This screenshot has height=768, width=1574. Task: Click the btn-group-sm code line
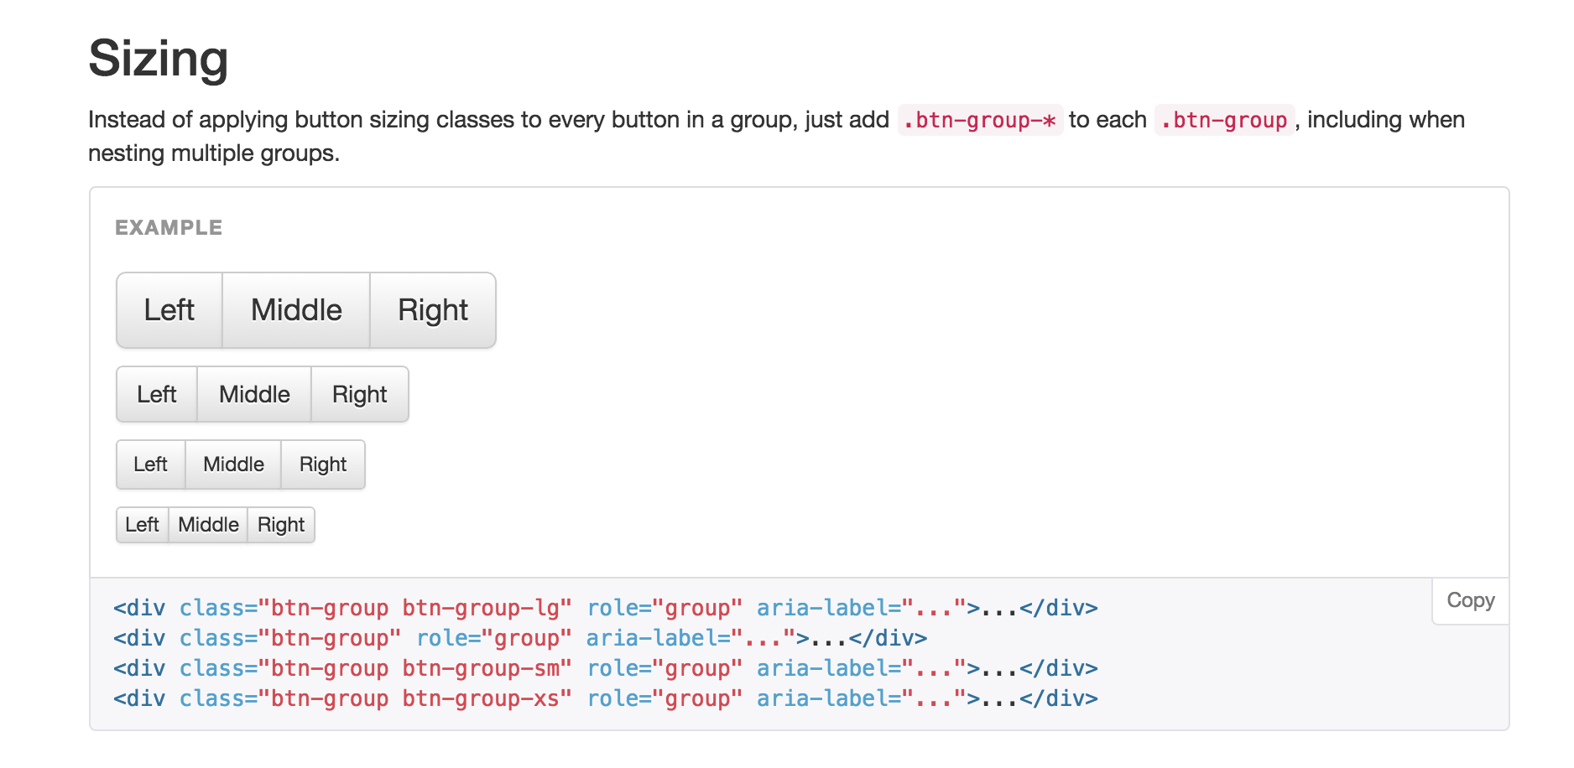tap(605, 668)
